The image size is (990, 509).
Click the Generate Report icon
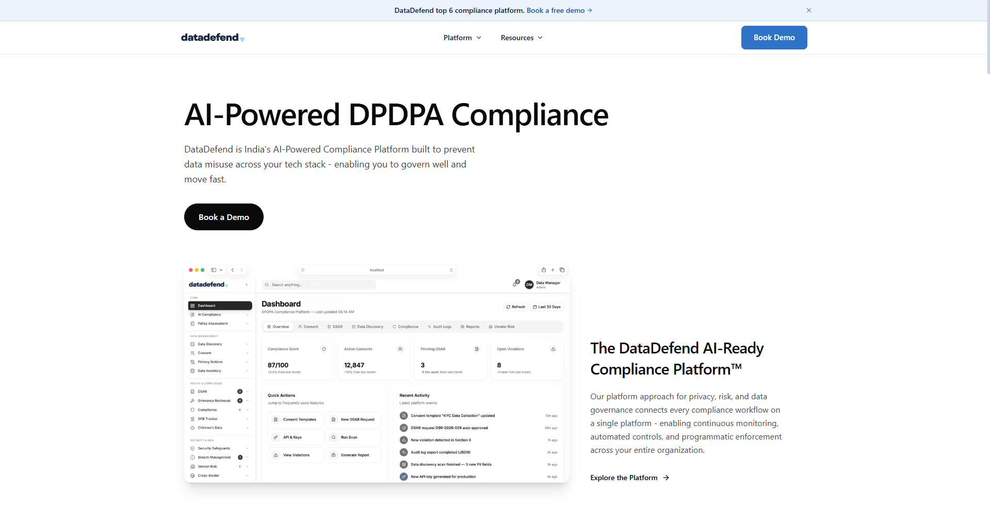[333, 455]
